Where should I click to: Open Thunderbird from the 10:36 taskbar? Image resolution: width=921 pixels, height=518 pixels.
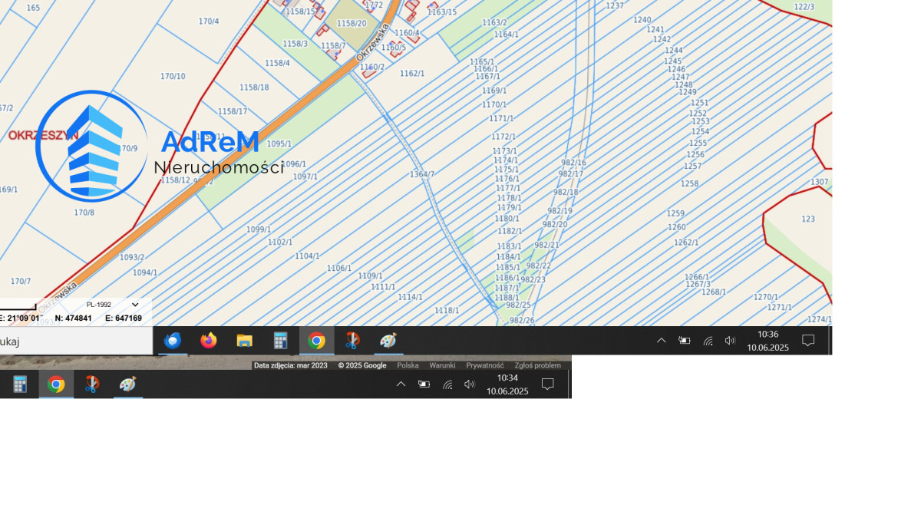[x=173, y=341]
